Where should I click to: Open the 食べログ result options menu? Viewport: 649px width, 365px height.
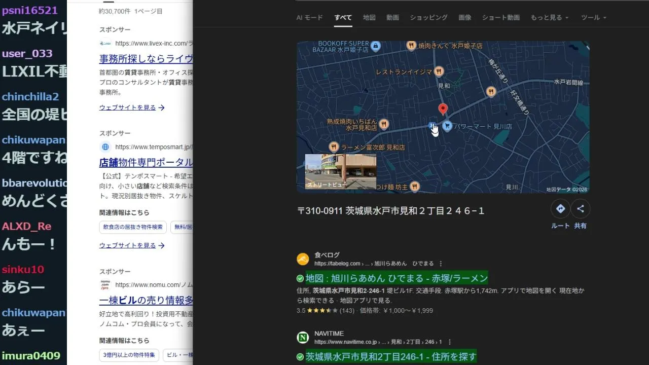pos(441,264)
